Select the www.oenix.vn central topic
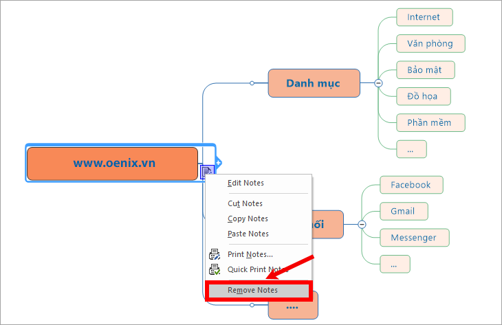The width and height of the screenshot is (502, 325). (112, 163)
